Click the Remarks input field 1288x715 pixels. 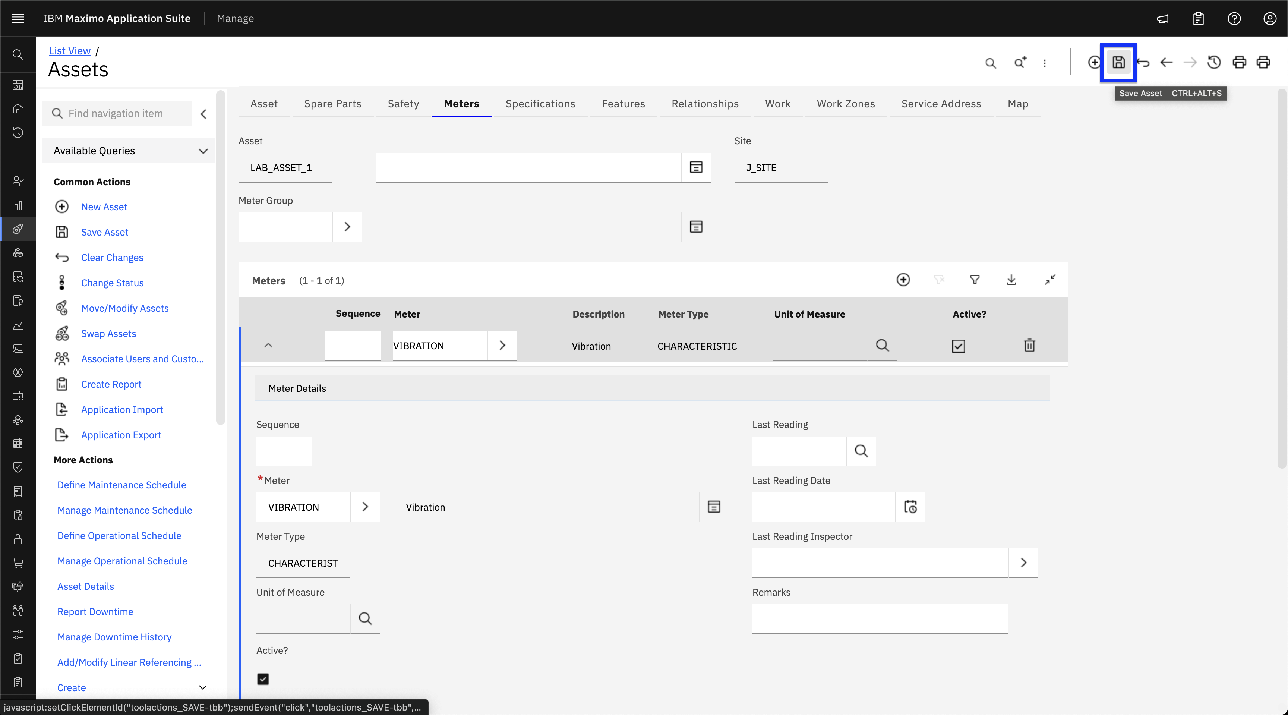point(880,619)
